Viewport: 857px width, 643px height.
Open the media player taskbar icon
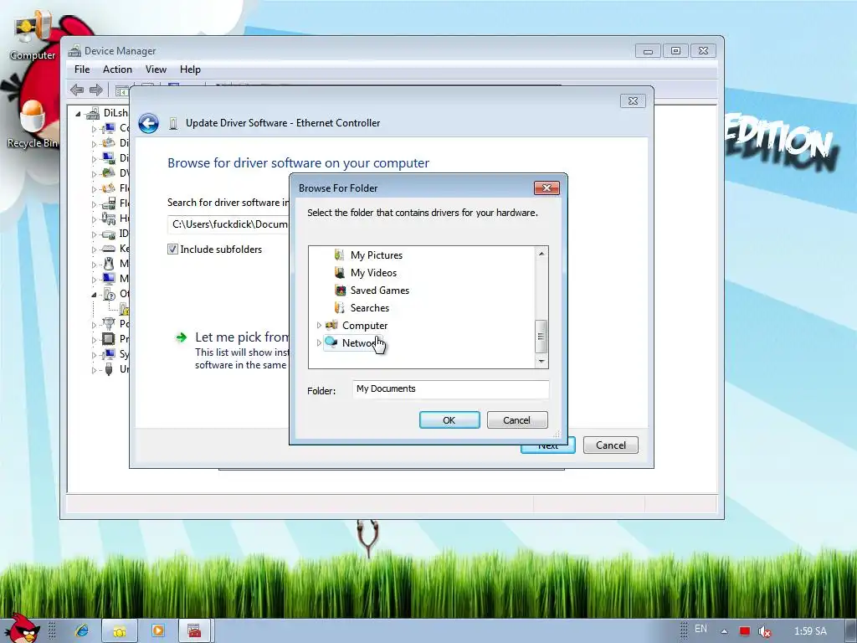click(x=157, y=631)
